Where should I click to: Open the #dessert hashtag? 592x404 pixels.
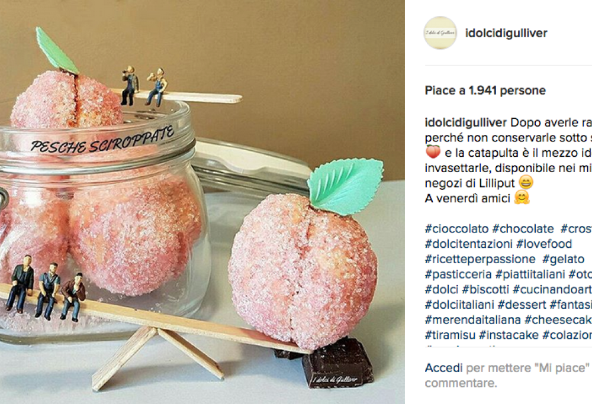point(522,305)
